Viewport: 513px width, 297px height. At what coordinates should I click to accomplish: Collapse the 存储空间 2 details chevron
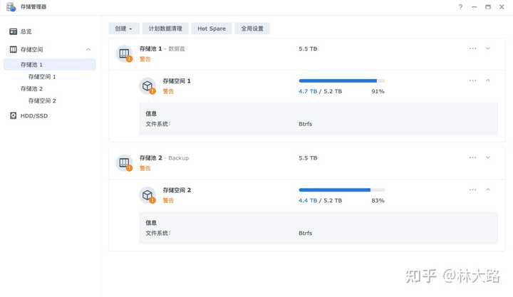tap(488, 189)
